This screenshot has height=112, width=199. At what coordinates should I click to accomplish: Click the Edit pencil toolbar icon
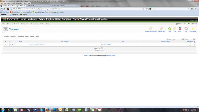175,29
